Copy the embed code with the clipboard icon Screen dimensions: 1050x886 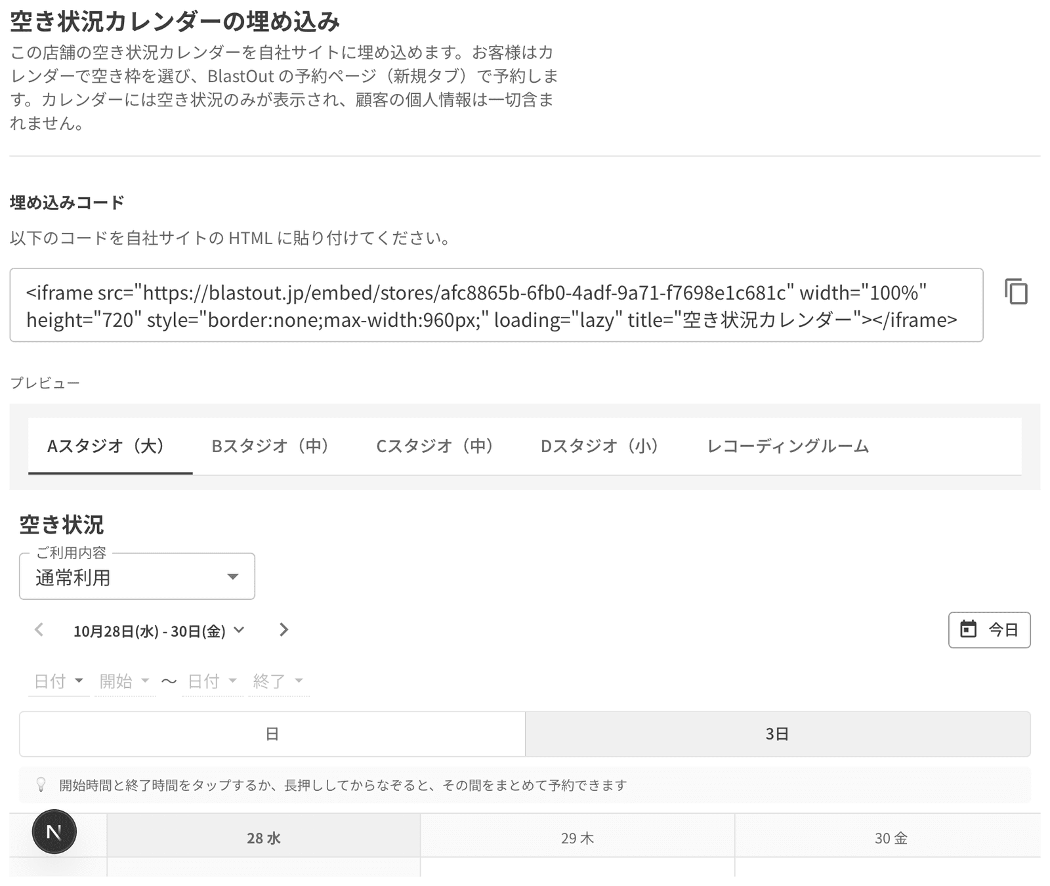coord(1016,292)
